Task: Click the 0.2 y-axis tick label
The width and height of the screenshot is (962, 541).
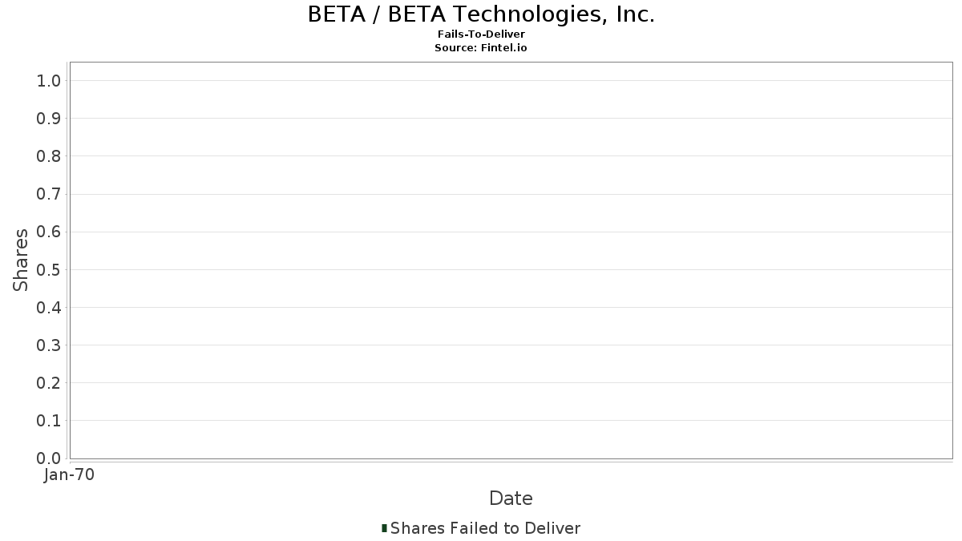Action: pyautogui.click(x=49, y=383)
